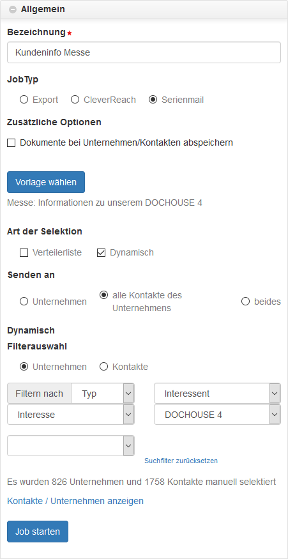This screenshot has width=288, height=559.
Task: Select Unternehmen under Senden an
Action: click(24, 302)
